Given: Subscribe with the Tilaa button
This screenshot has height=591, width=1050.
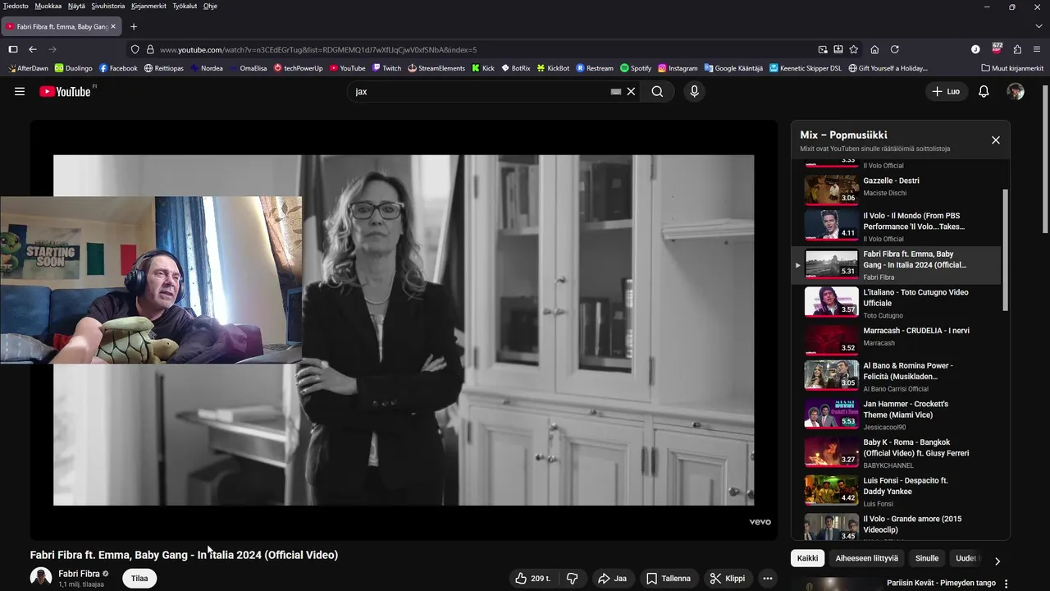Looking at the screenshot, I should 140,579.
